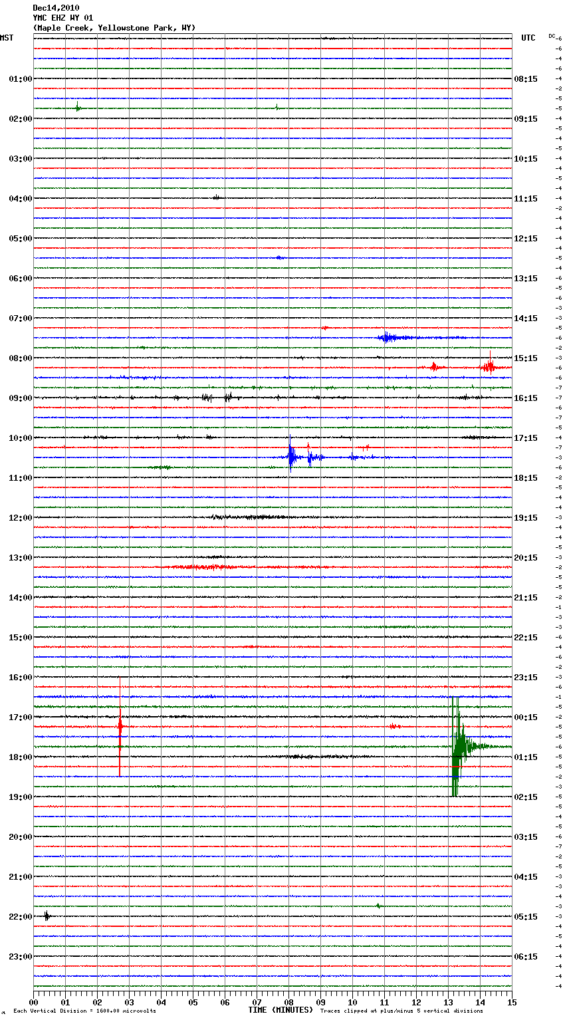This screenshot has width=565, height=1020.
Task: Click the vertical division 1600.00 microvolts note
Action: (x=85, y=1011)
